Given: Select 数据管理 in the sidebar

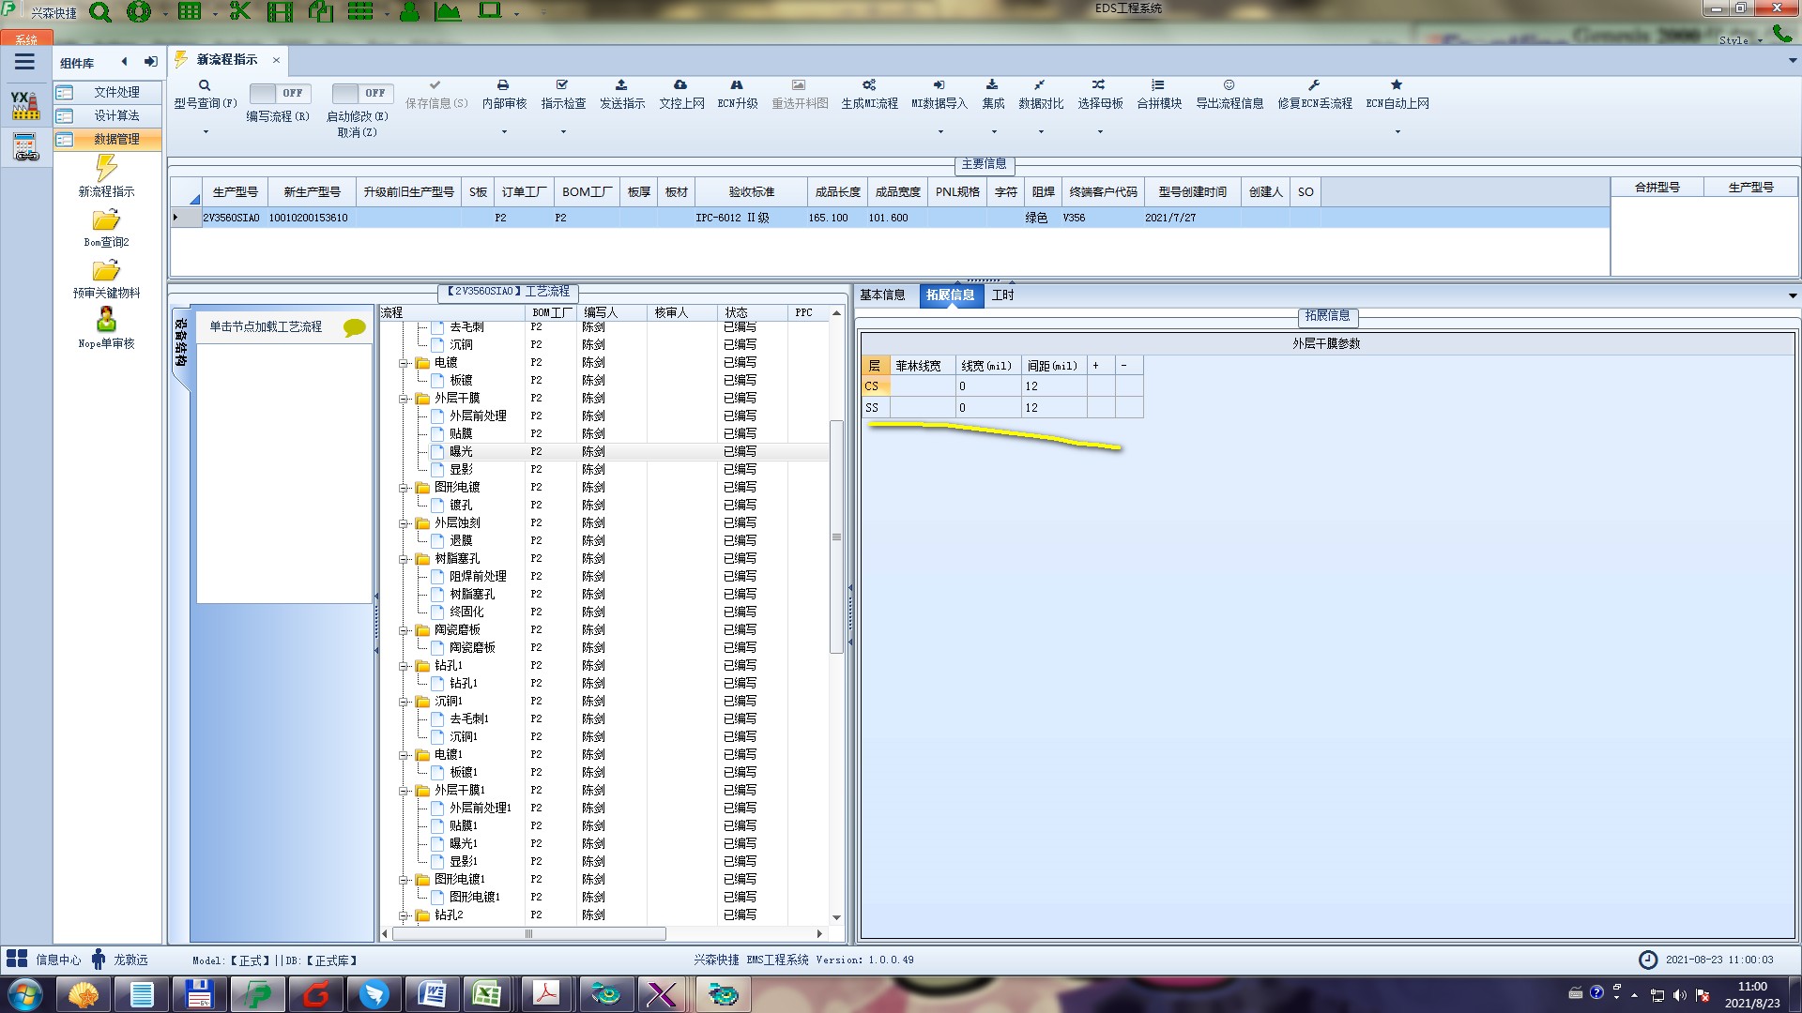Looking at the screenshot, I should click(116, 139).
